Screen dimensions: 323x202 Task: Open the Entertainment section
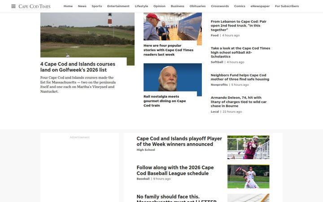[118, 6]
